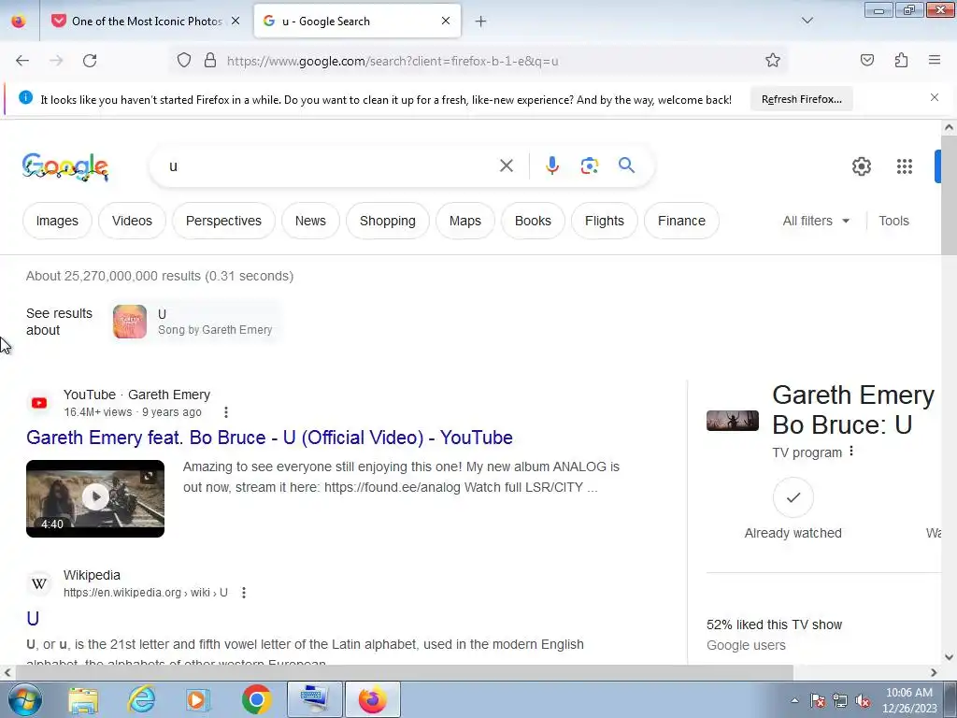Viewport: 957px width, 718px height.
Task: Click the Wikipedia W favicon
Action: point(39,583)
